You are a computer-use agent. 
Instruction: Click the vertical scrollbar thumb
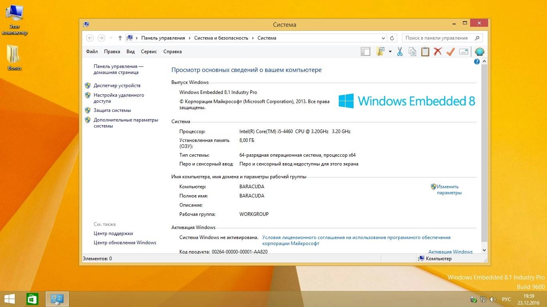[x=484, y=153]
